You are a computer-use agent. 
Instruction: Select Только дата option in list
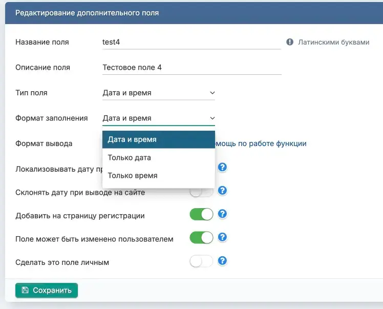(129, 157)
